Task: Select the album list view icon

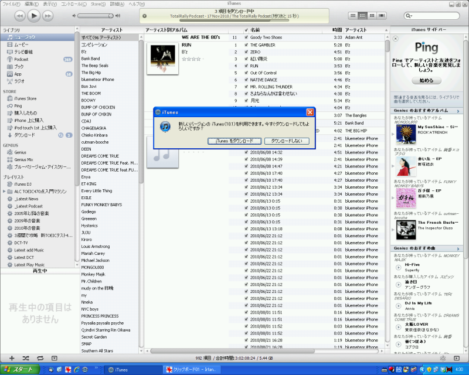Action: 362,16
